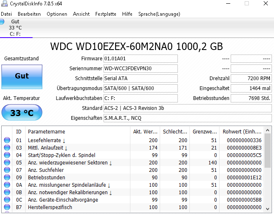Select the Anz. Suchfehler row text

46,170
